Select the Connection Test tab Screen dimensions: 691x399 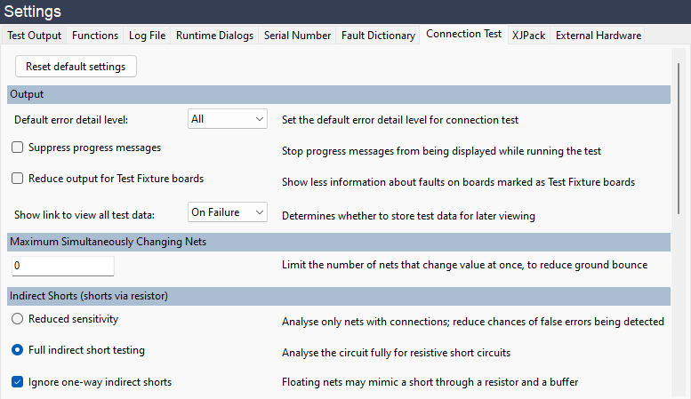click(x=463, y=35)
